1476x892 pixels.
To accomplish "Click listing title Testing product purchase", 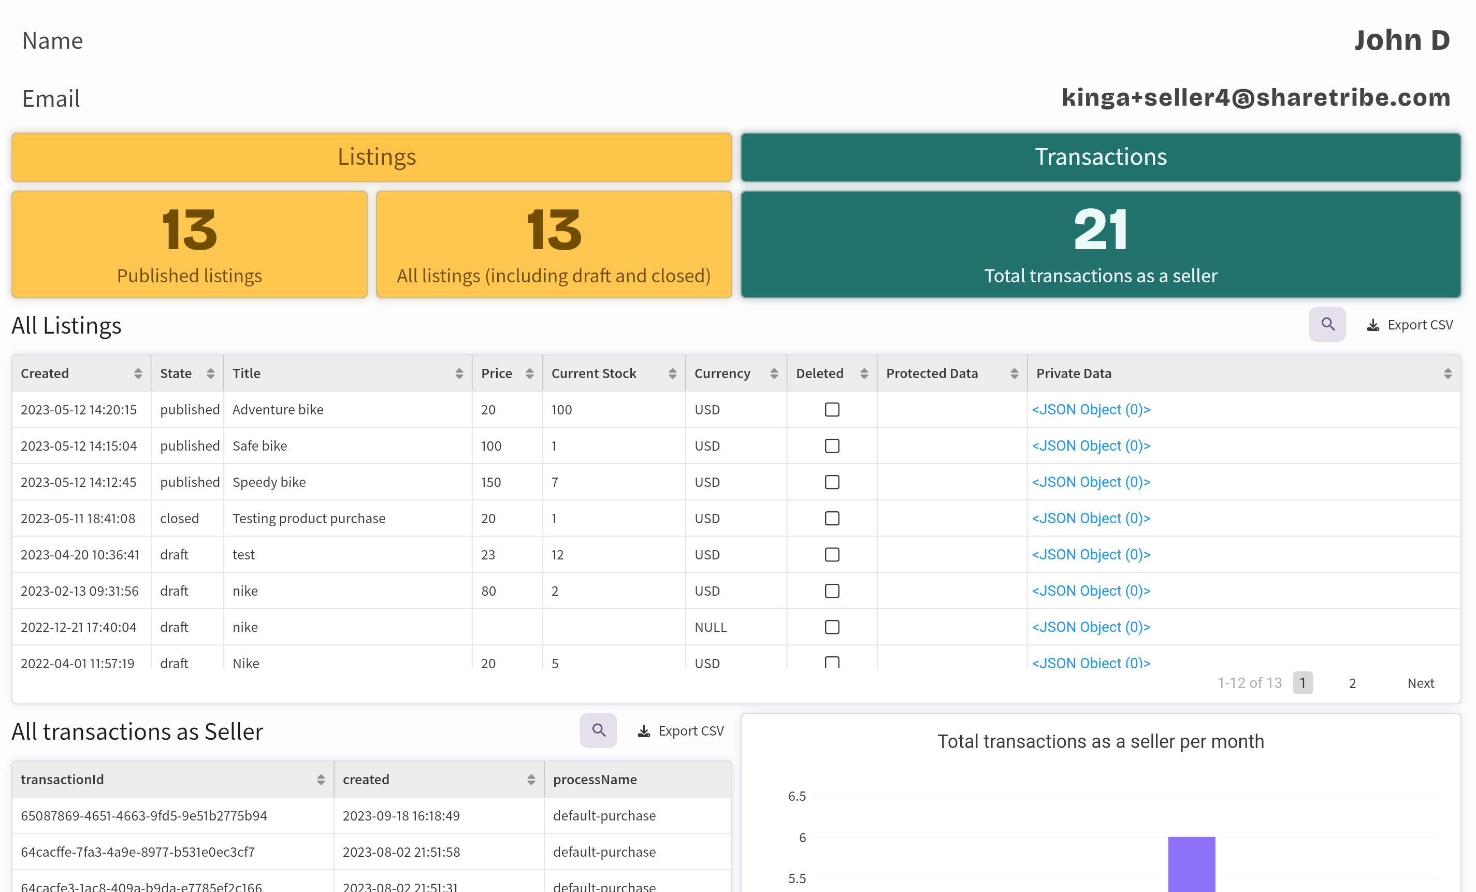I will (x=309, y=518).
